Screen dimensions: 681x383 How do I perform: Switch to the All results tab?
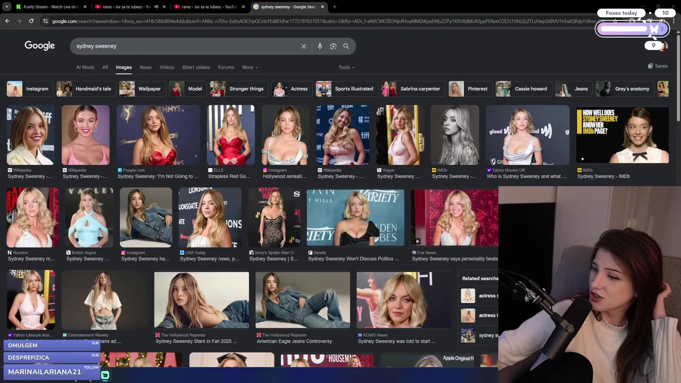(105, 68)
